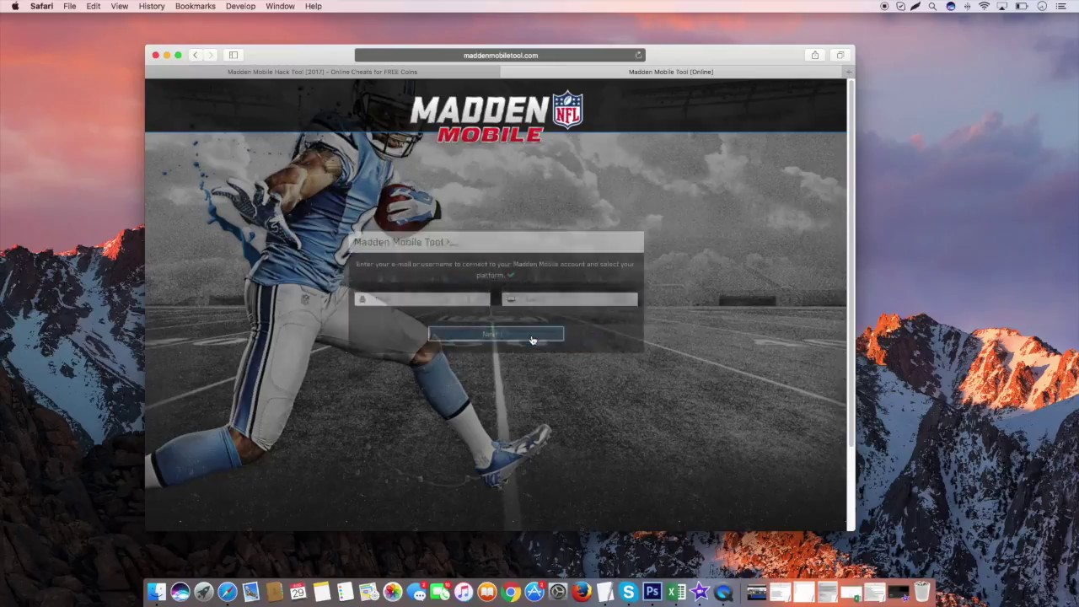Open the Bookmarks menu
1079x607 pixels.
coord(196,6)
